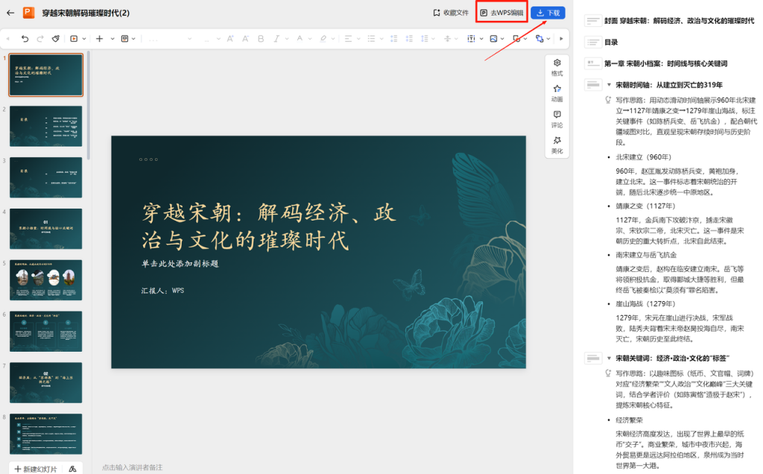The width and height of the screenshot is (763, 474).
Task: Insert a picture
Action: [x=493, y=39]
